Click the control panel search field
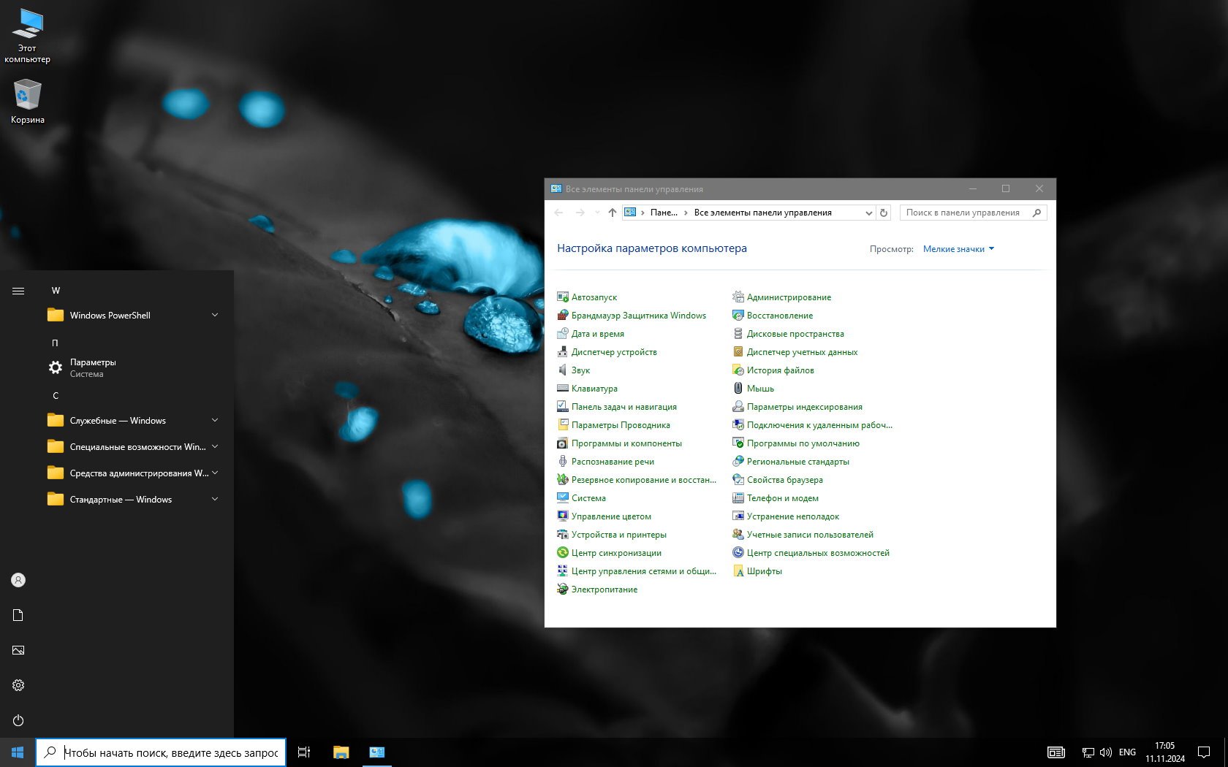The image size is (1228, 767). tap(965, 213)
